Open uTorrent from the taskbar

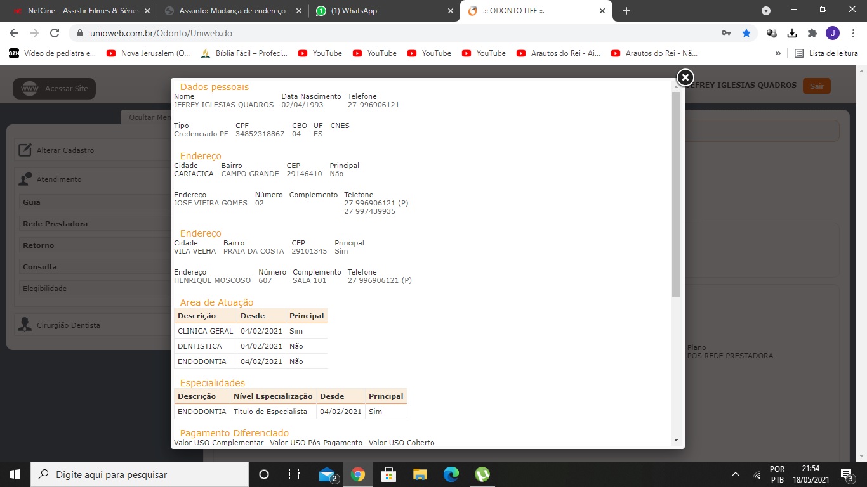tap(482, 474)
